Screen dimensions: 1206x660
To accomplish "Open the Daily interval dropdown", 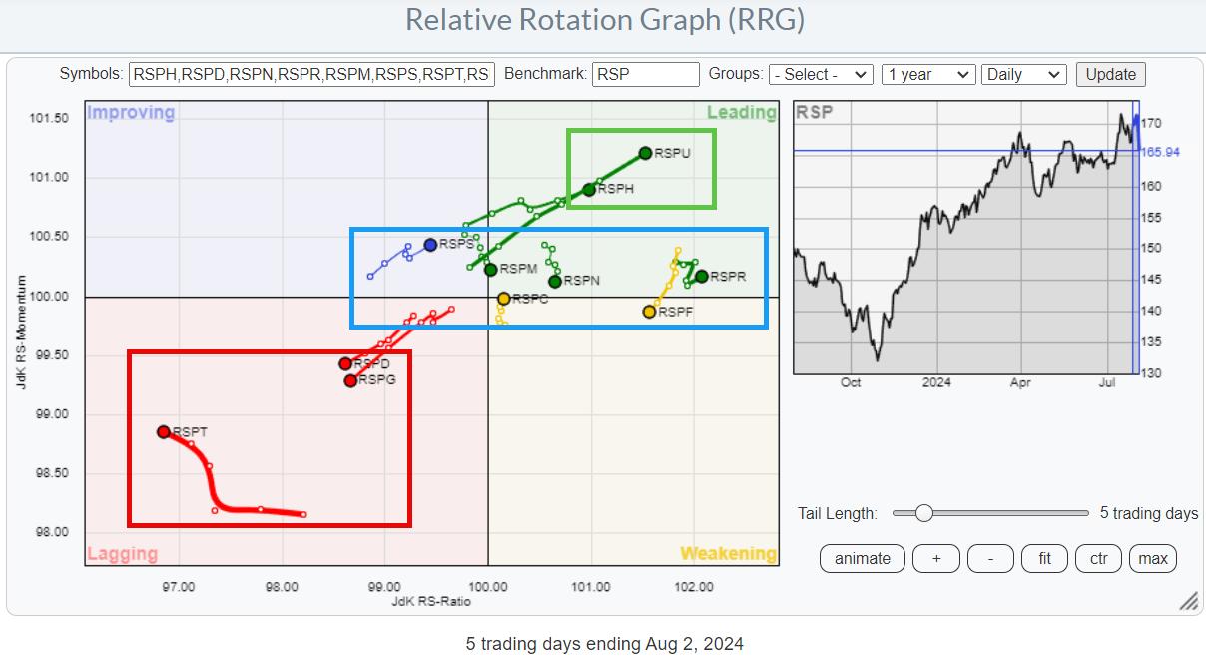I will pos(1024,74).
